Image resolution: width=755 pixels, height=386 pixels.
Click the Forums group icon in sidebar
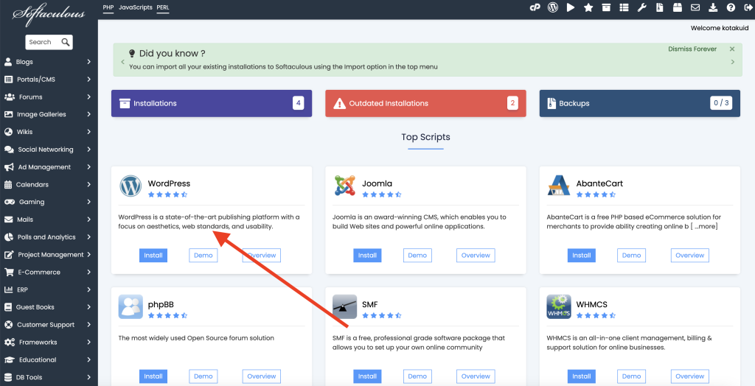point(9,96)
